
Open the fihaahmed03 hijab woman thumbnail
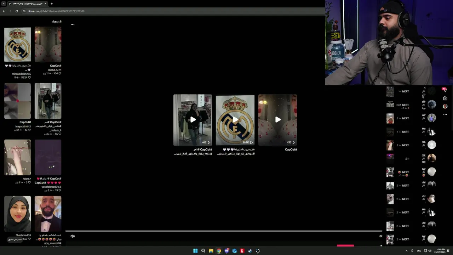[x=17, y=214]
